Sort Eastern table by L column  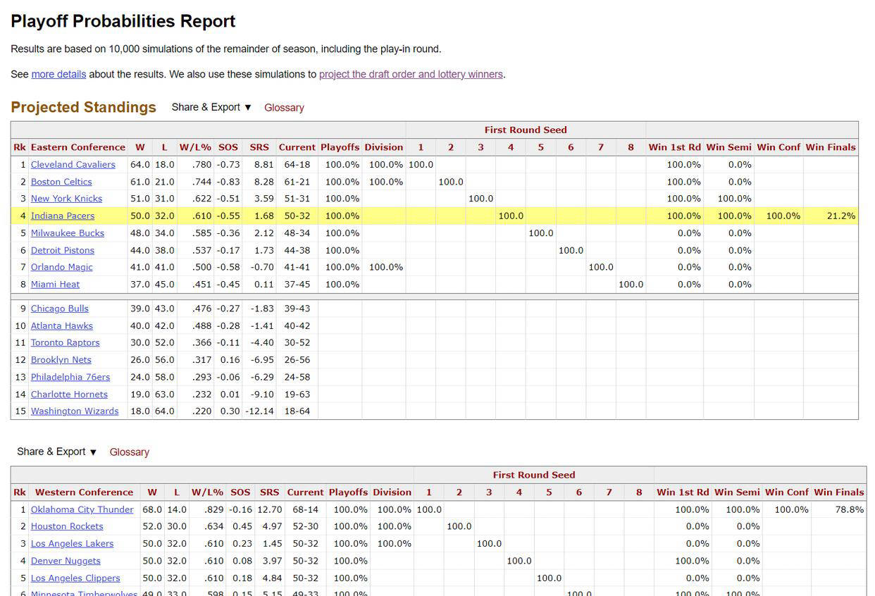[x=164, y=147]
